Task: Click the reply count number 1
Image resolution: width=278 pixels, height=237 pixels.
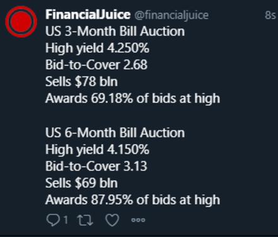Action: tap(66, 220)
